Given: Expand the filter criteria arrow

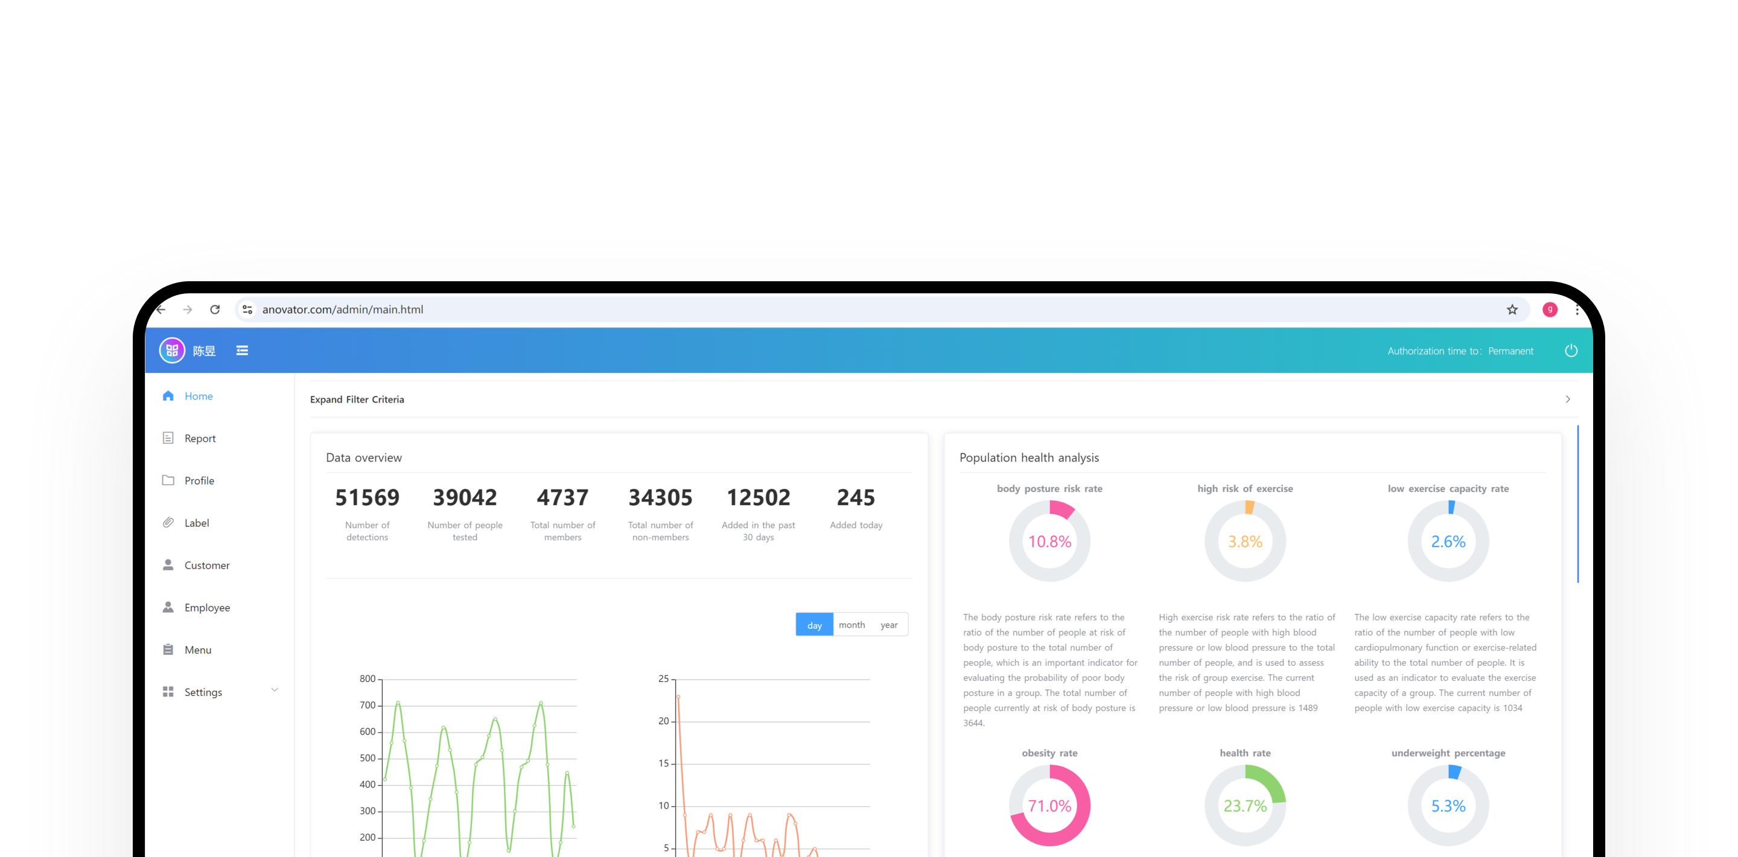Looking at the screenshot, I should click(x=1567, y=400).
